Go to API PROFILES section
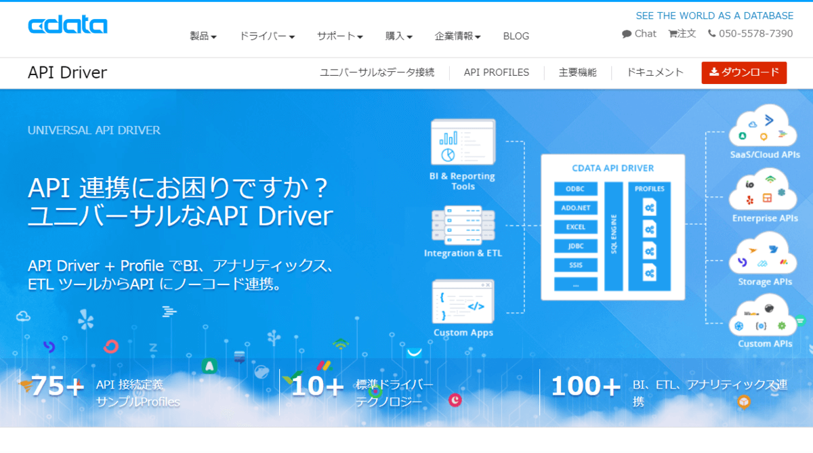This screenshot has width=813, height=453. coord(497,72)
